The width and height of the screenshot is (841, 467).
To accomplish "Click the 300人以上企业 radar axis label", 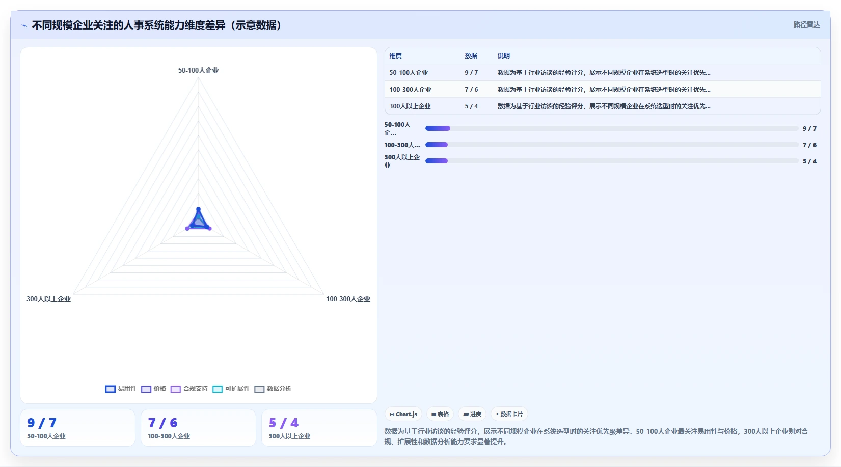I will click(x=48, y=299).
